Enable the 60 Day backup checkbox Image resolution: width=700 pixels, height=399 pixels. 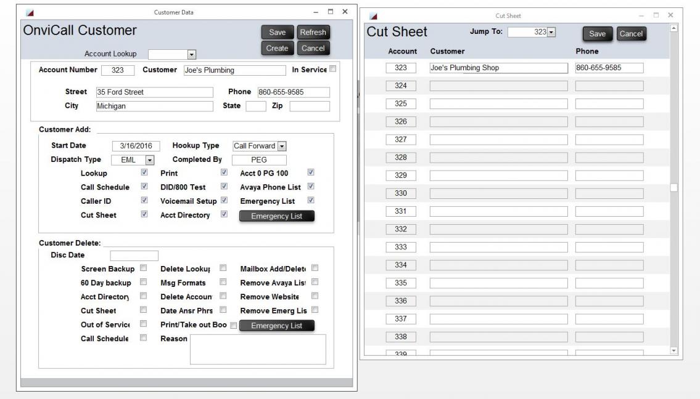coord(143,282)
